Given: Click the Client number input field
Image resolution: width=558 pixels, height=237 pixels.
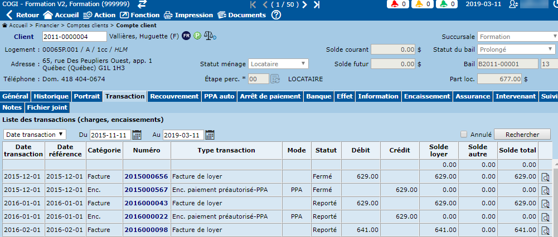Looking at the screenshot, I should click(75, 37).
